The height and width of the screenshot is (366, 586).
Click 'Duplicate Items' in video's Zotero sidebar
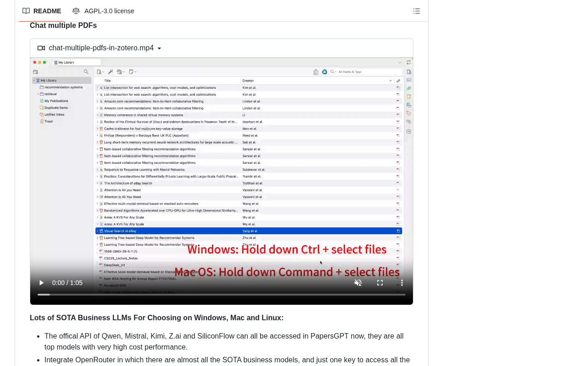pos(56,108)
